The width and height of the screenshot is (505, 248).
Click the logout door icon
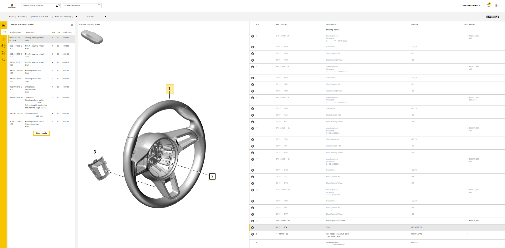pos(497,6)
